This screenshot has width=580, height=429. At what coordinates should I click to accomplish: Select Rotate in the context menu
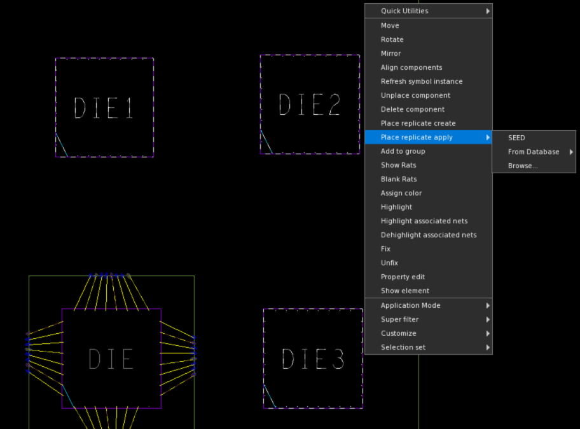click(x=392, y=39)
